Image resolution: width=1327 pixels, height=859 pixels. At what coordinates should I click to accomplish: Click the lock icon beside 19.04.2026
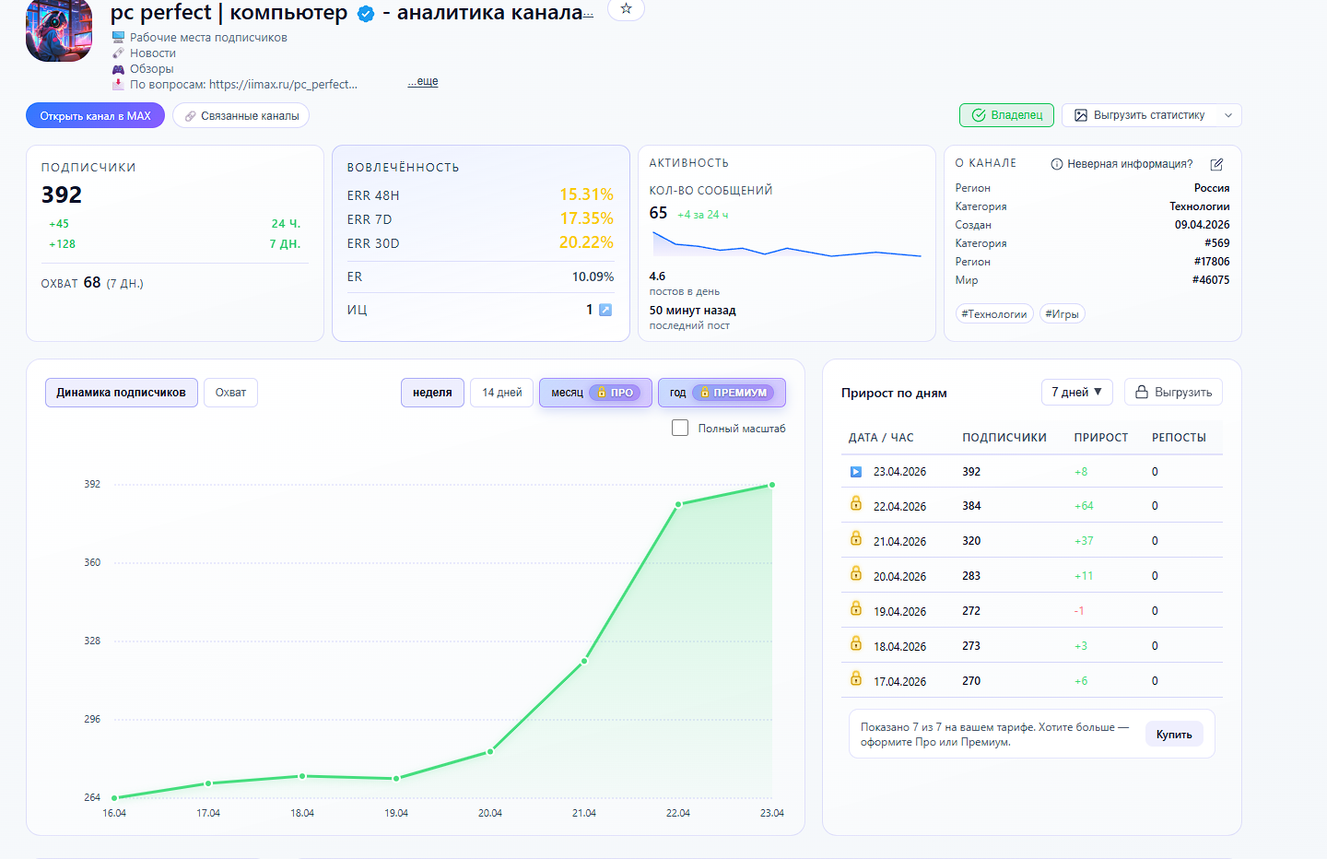tap(855, 609)
